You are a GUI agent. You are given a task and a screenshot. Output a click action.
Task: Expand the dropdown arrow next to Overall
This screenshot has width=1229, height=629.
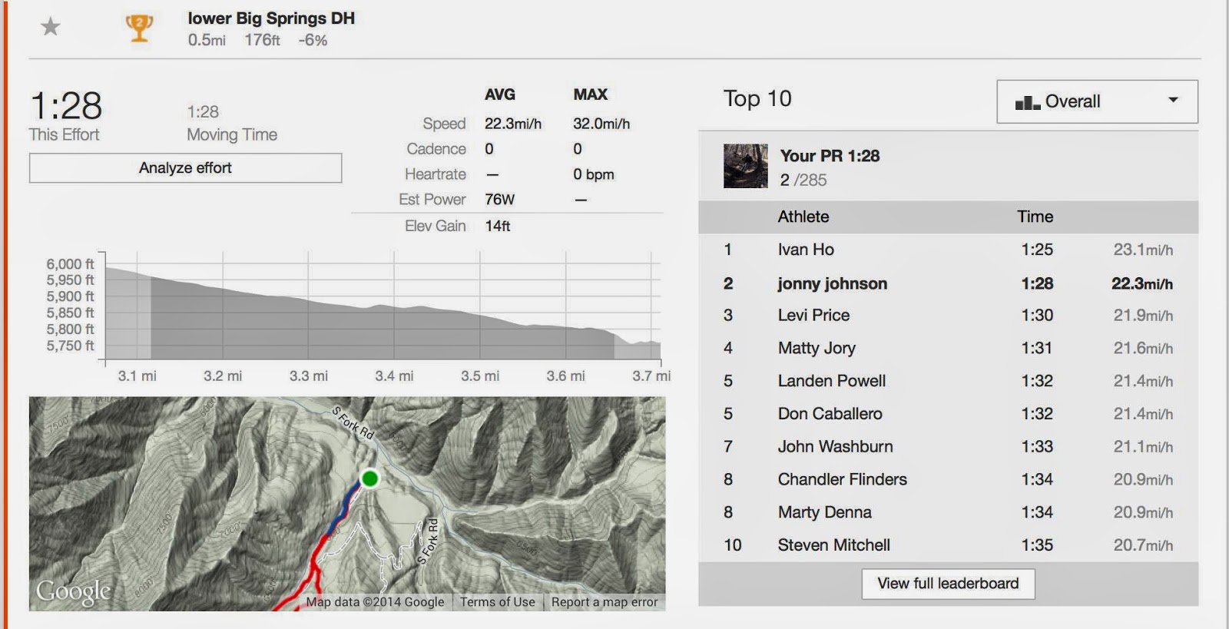coord(1173,100)
